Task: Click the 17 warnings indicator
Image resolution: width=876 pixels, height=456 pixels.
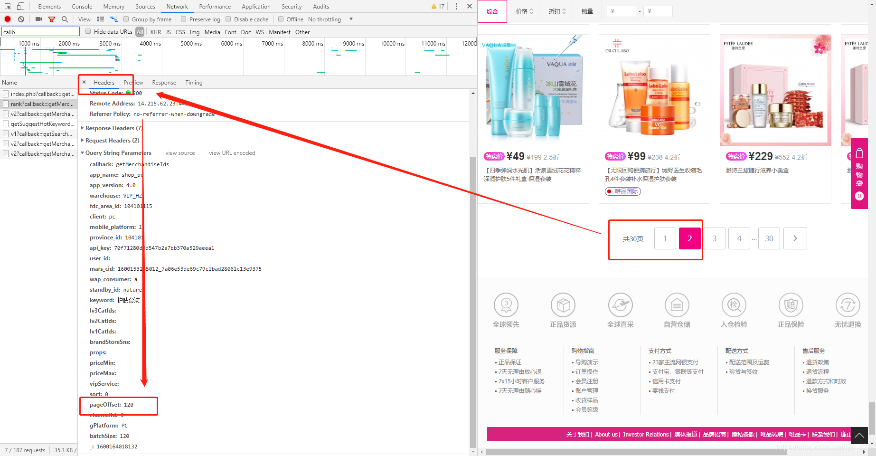Action: point(438,6)
